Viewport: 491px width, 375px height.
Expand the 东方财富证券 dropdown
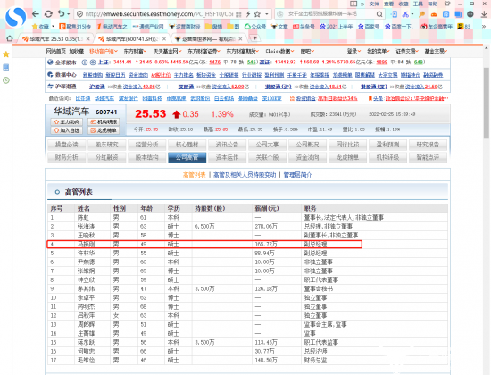(x=204, y=51)
